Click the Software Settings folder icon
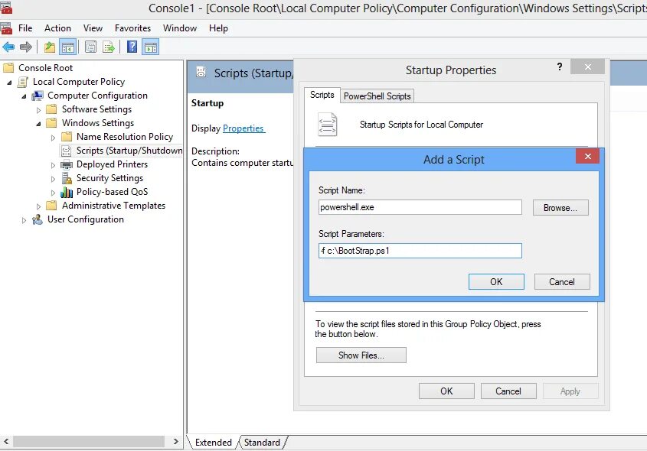 click(x=51, y=109)
